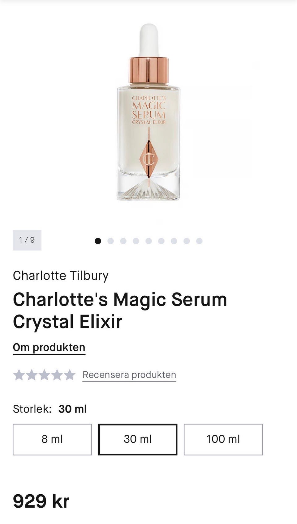Navigate to the seventh carousel dot
The image size is (297, 524).
pyautogui.click(x=174, y=241)
